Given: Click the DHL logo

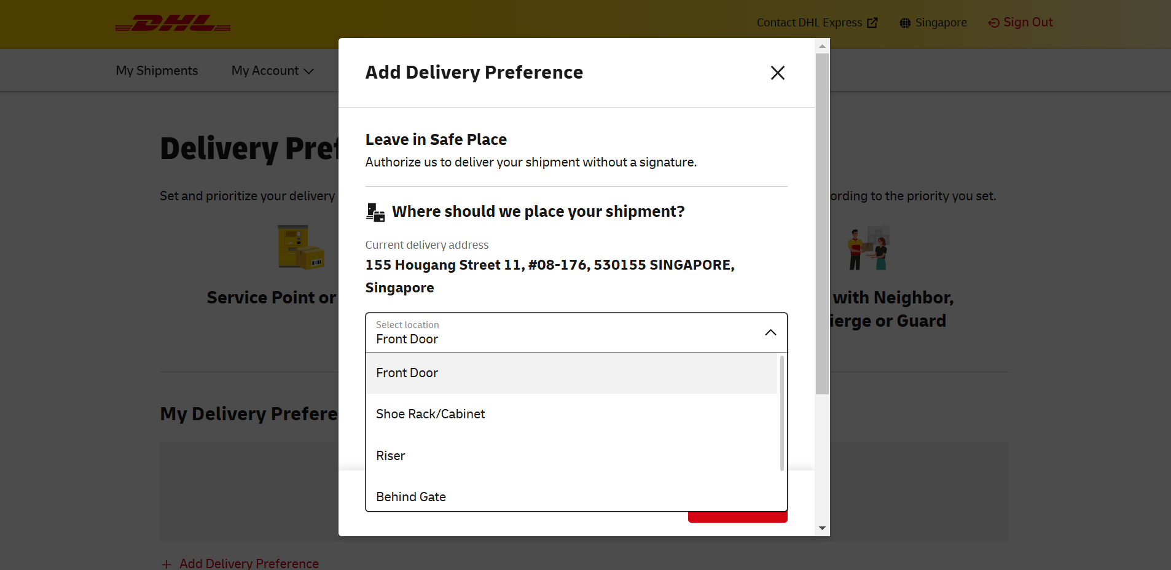Looking at the screenshot, I should [x=173, y=24].
